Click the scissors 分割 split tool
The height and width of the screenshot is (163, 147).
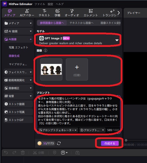[38, 153]
